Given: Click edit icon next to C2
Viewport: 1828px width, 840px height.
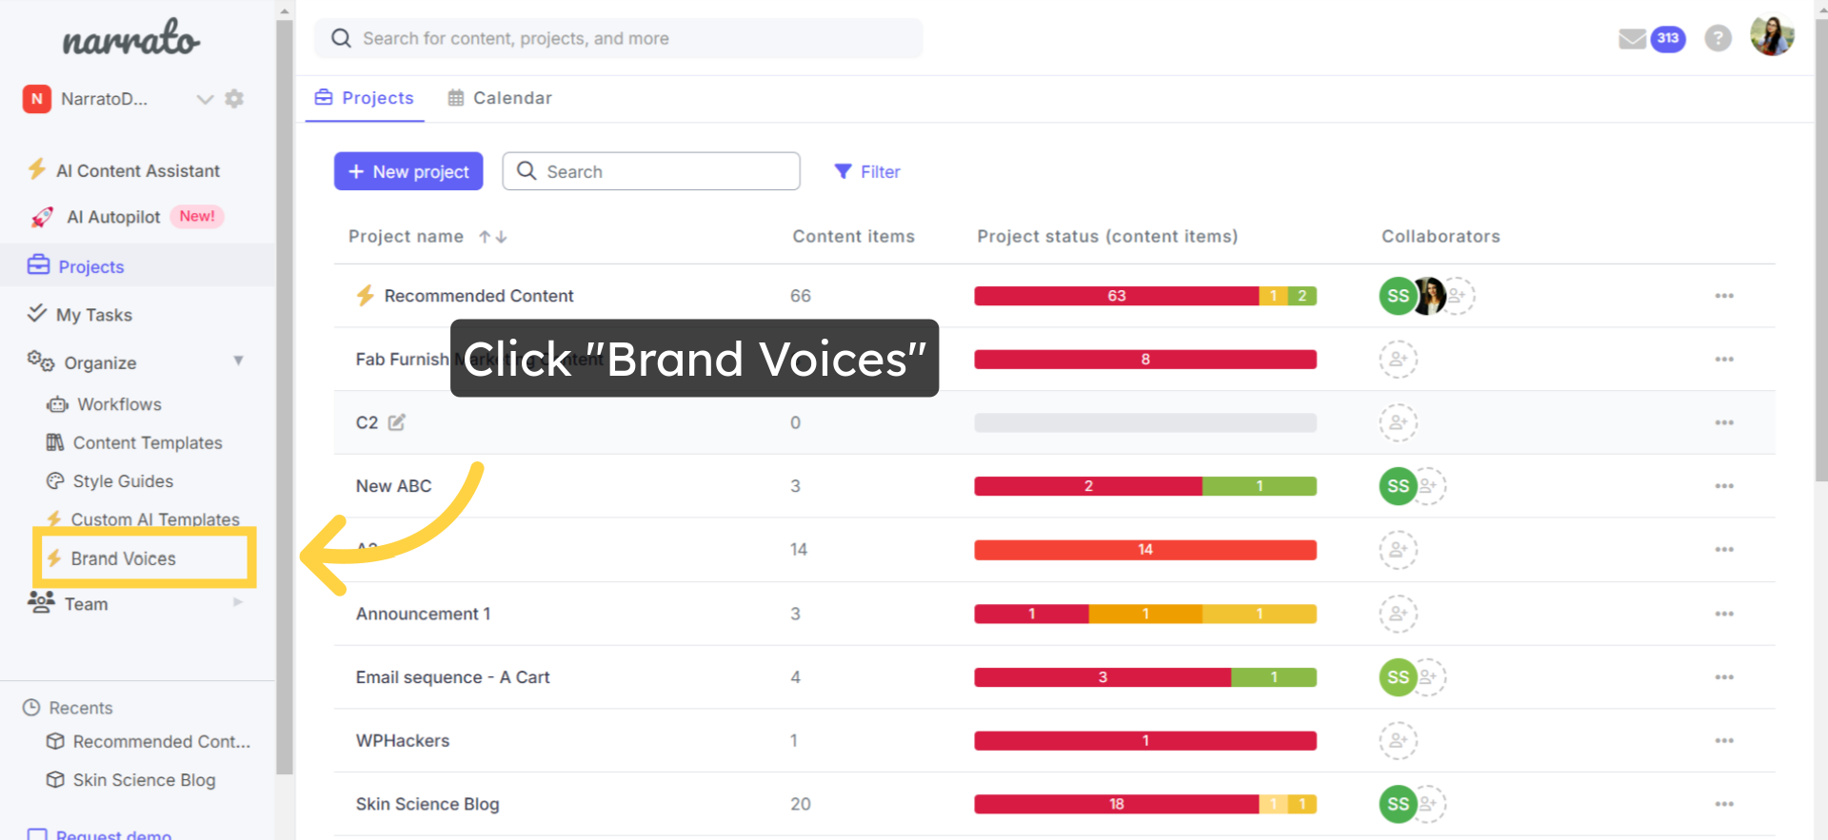Looking at the screenshot, I should click(397, 422).
